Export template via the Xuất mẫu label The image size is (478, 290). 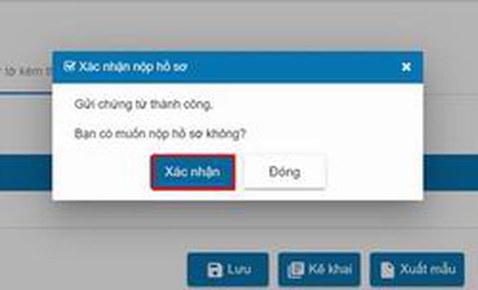(x=428, y=269)
